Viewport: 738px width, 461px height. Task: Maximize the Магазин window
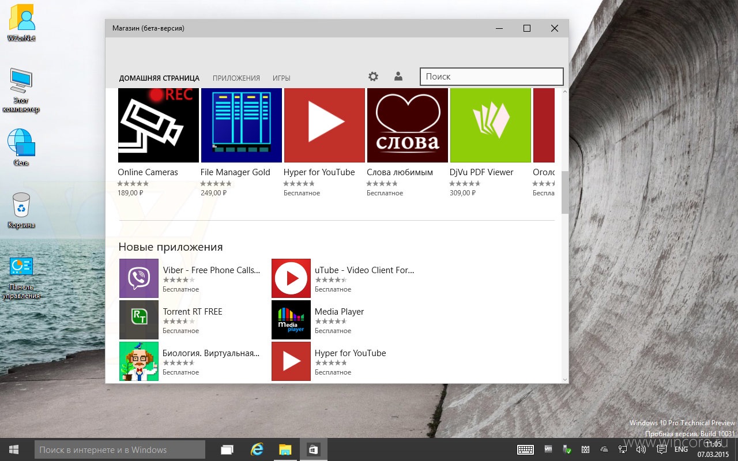click(526, 28)
